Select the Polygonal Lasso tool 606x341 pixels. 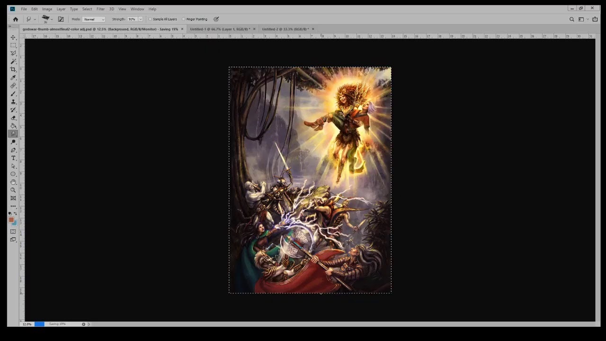tap(13, 53)
